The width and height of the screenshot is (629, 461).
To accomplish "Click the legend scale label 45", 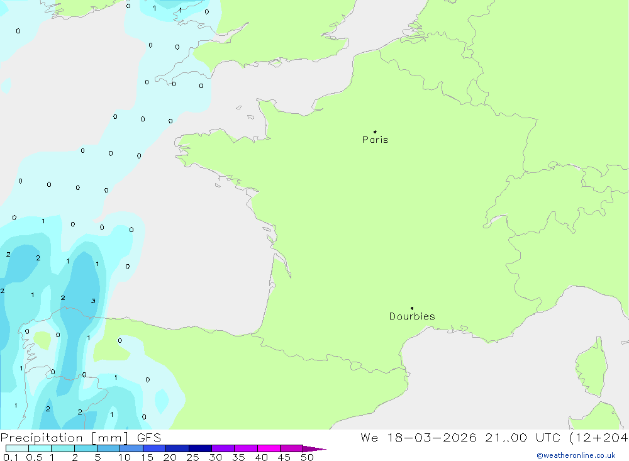I will pos(284,457).
